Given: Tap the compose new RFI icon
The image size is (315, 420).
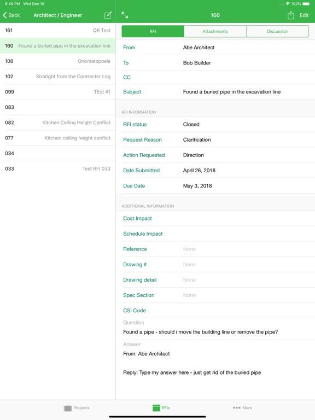Looking at the screenshot, I should (108, 15).
